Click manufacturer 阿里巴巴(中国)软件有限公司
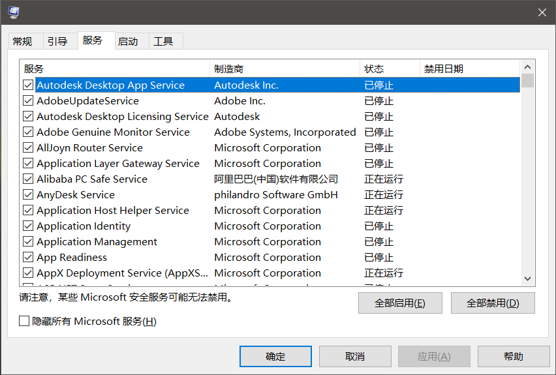 pos(276,179)
